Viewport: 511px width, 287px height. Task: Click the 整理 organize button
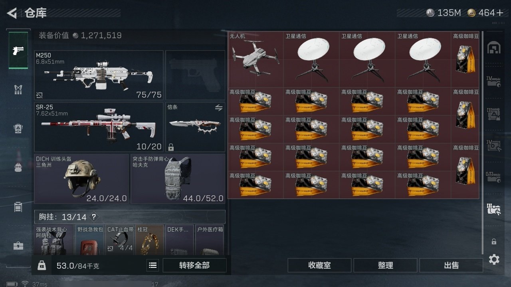click(385, 265)
